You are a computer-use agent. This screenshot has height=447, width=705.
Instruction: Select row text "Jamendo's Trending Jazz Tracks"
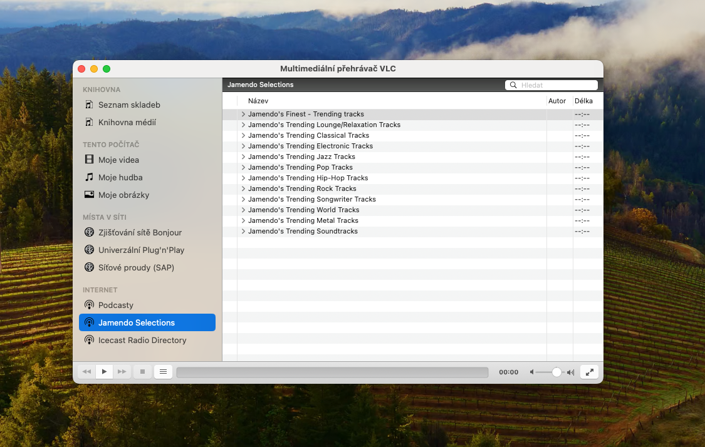[x=301, y=157]
